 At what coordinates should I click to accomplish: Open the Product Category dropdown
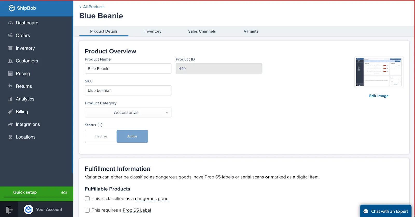point(128,112)
